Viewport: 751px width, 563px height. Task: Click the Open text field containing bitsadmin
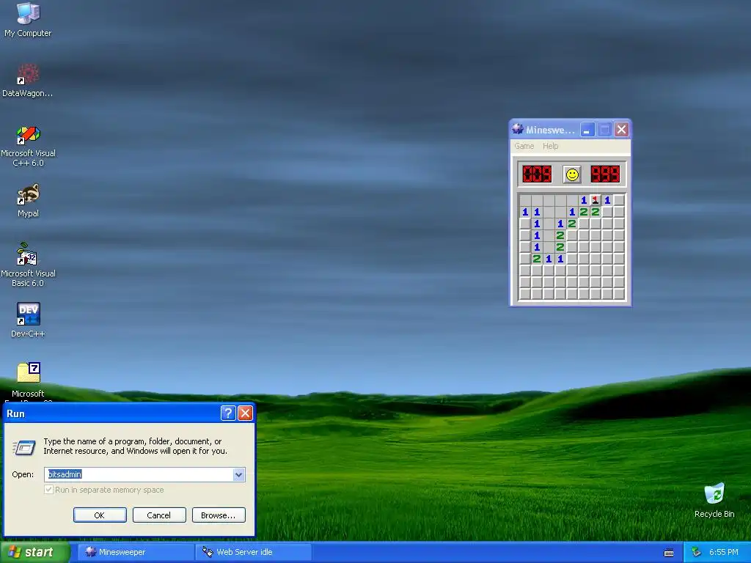(x=139, y=474)
